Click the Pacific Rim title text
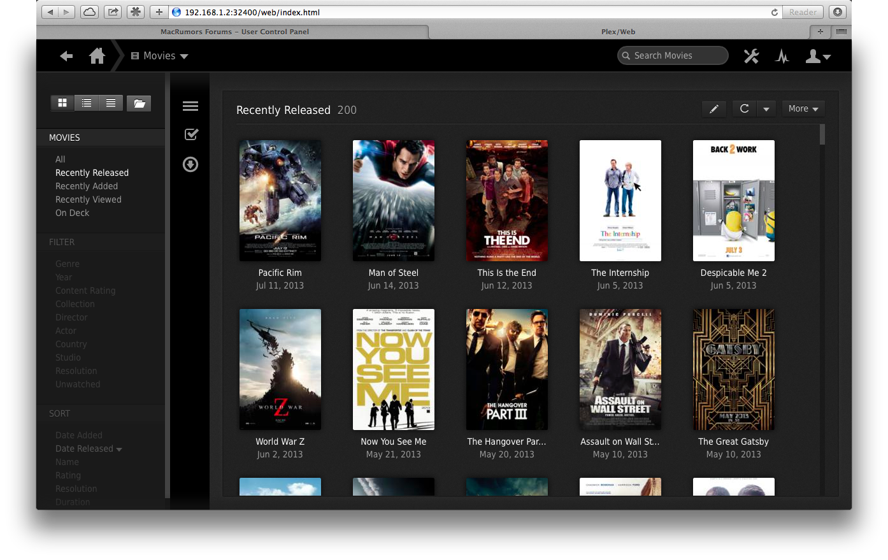The height and width of the screenshot is (560, 888). 280,273
